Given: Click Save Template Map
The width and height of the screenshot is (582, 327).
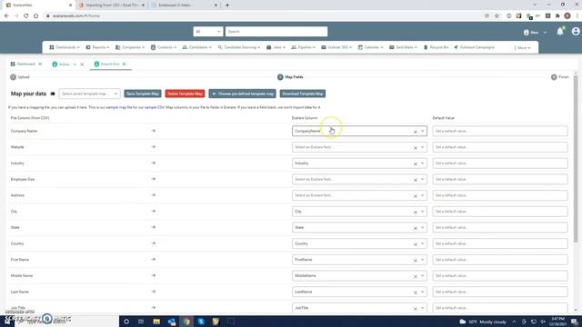Looking at the screenshot, I should coord(143,94).
